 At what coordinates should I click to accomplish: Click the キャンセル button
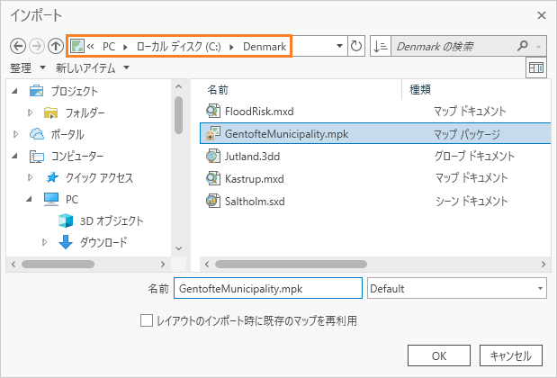pos(511,355)
